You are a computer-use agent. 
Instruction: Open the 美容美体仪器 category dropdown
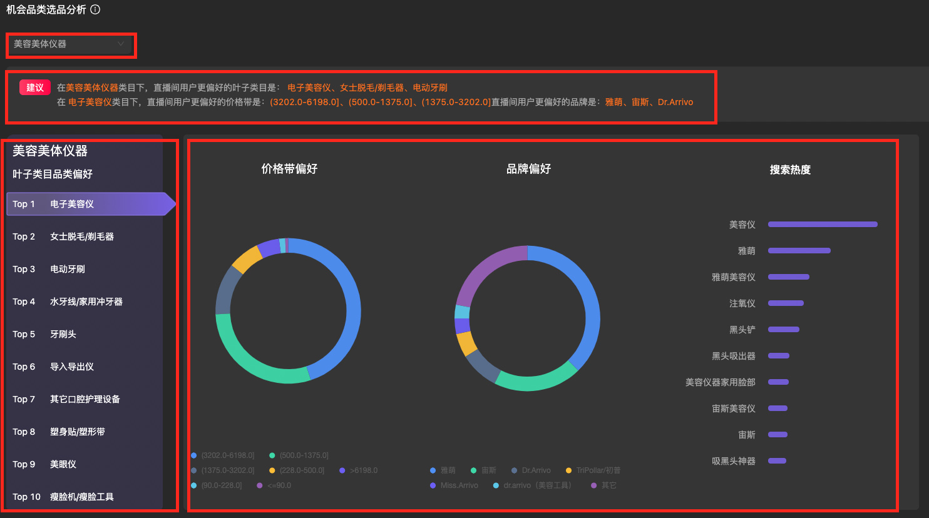pyautogui.click(x=69, y=45)
